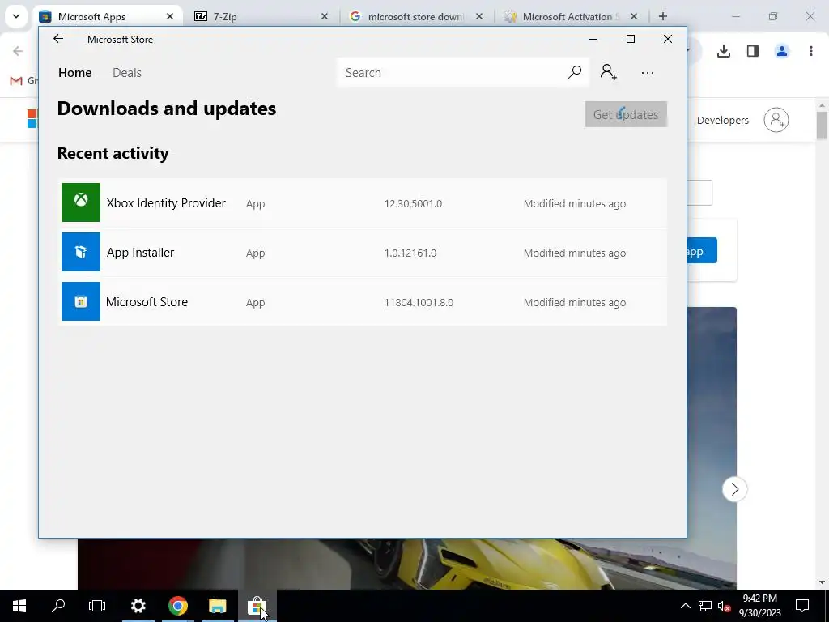Click the Xbox Identity Provider app icon
Image resolution: width=829 pixels, height=622 pixels.
(81, 202)
